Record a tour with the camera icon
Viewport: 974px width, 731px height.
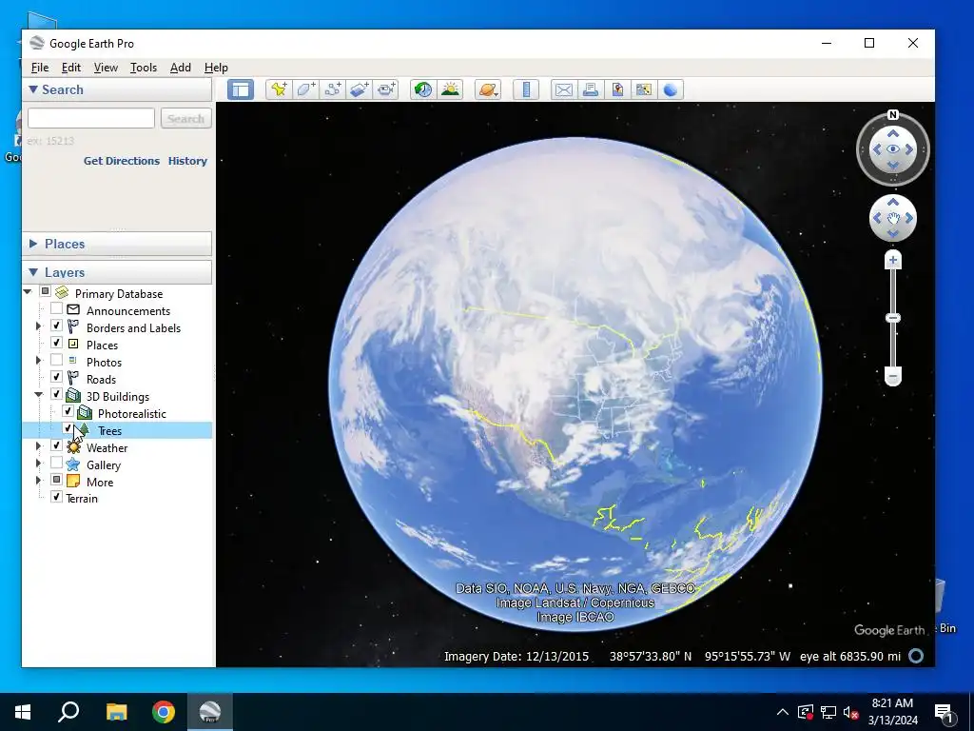(x=386, y=89)
